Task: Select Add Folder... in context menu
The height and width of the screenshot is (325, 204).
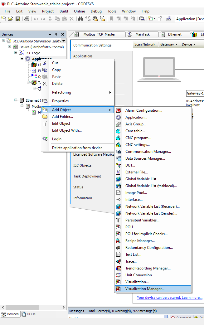Action: 78,117
